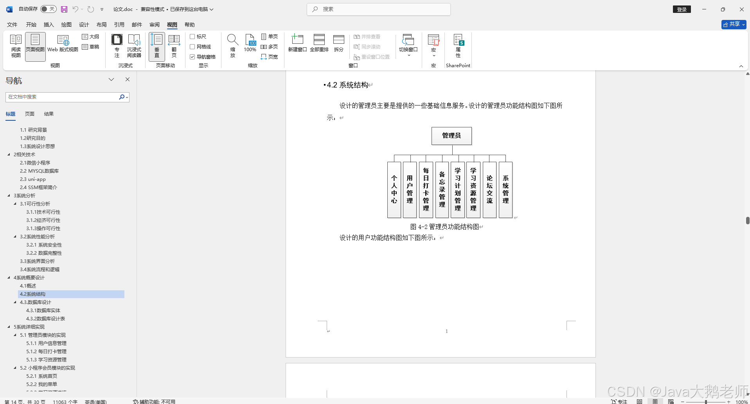Collapse 2相关技术 heading in navigation
Screen dimensions: 750x404
click(9, 154)
